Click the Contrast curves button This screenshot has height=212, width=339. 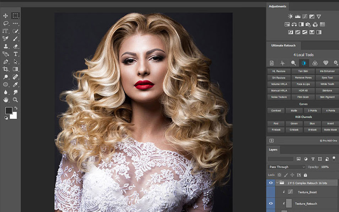276,111
